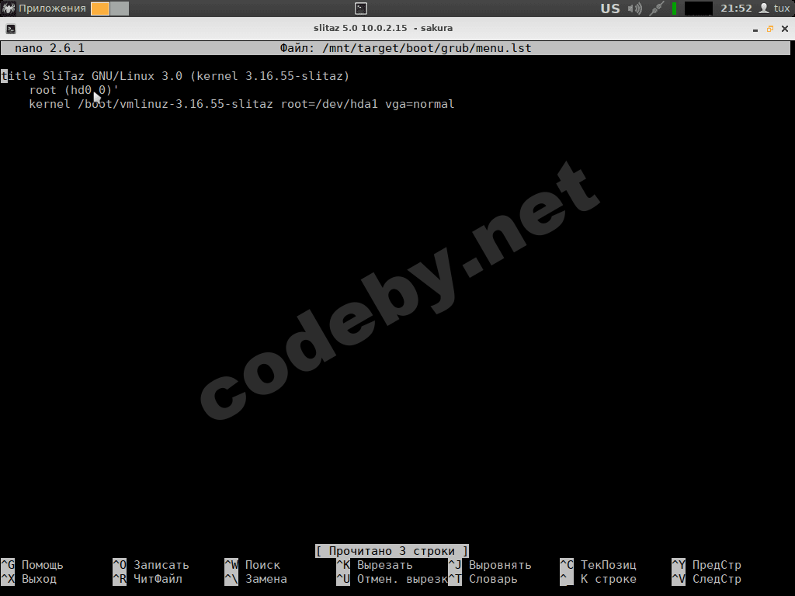Click ^V СледСтр next page shortcut
795x596 pixels.
706,579
